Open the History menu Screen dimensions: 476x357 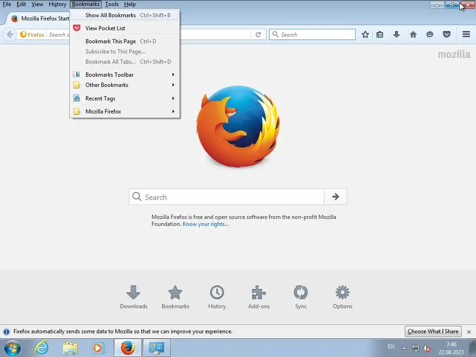coord(57,4)
